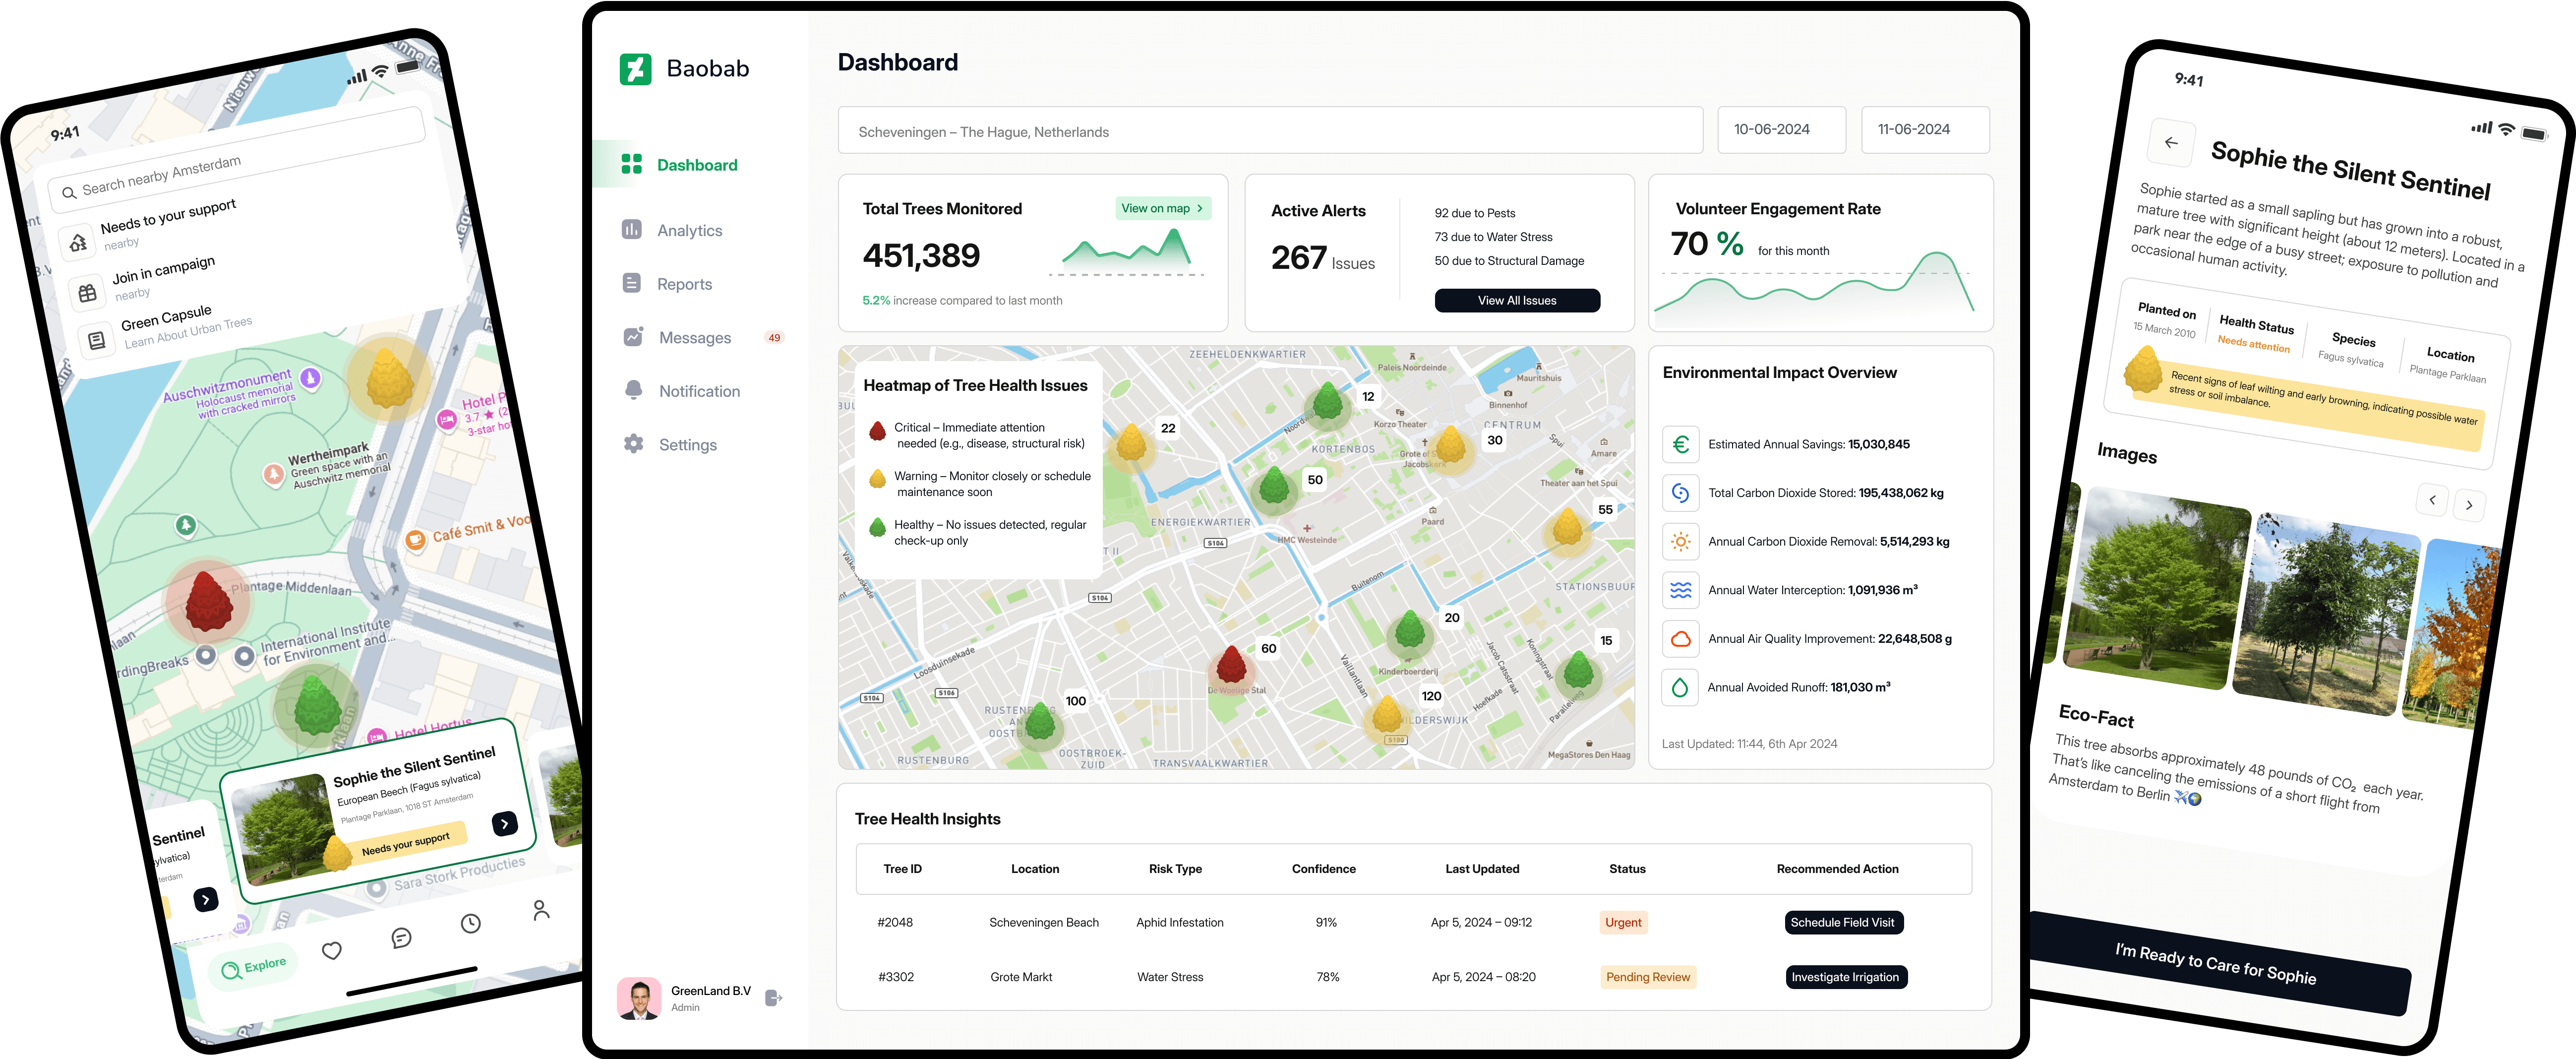Click the green tree marker labeled 15
The image size is (2576, 1059).
(x=1578, y=671)
